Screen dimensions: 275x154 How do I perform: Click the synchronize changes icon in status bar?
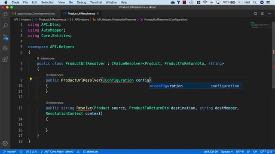tap(21, 151)
